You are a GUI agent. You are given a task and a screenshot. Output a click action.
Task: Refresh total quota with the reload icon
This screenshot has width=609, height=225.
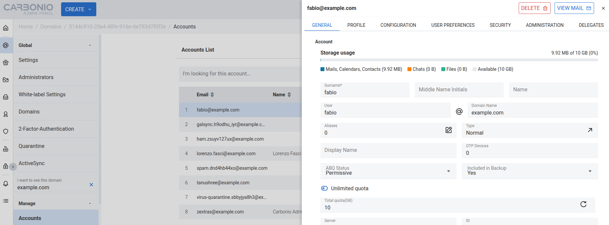pyautogui.click(x=583, y=204)
